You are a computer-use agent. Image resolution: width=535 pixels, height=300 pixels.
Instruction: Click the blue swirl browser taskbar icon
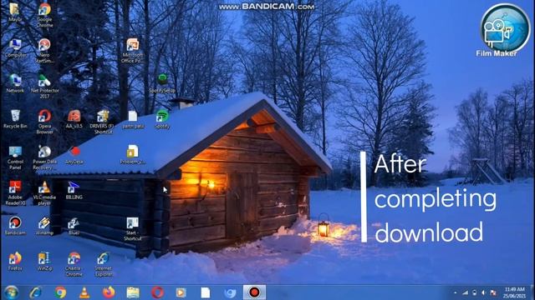click(230, 292)
